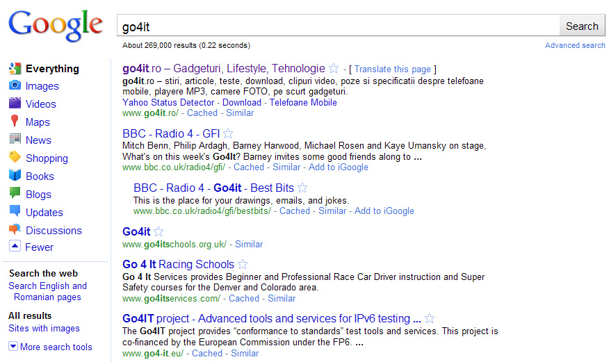Click the Updates blue speech bubble icon
The height and width of the screenshot is (362, 611).
point(15,211)
